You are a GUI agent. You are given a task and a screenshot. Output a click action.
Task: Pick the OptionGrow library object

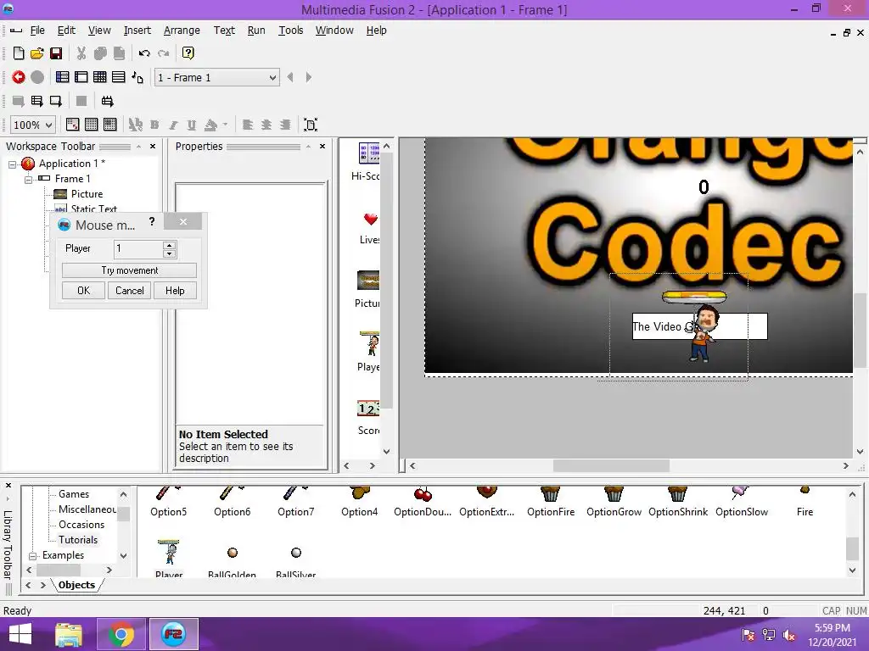(x=614, y=493)
